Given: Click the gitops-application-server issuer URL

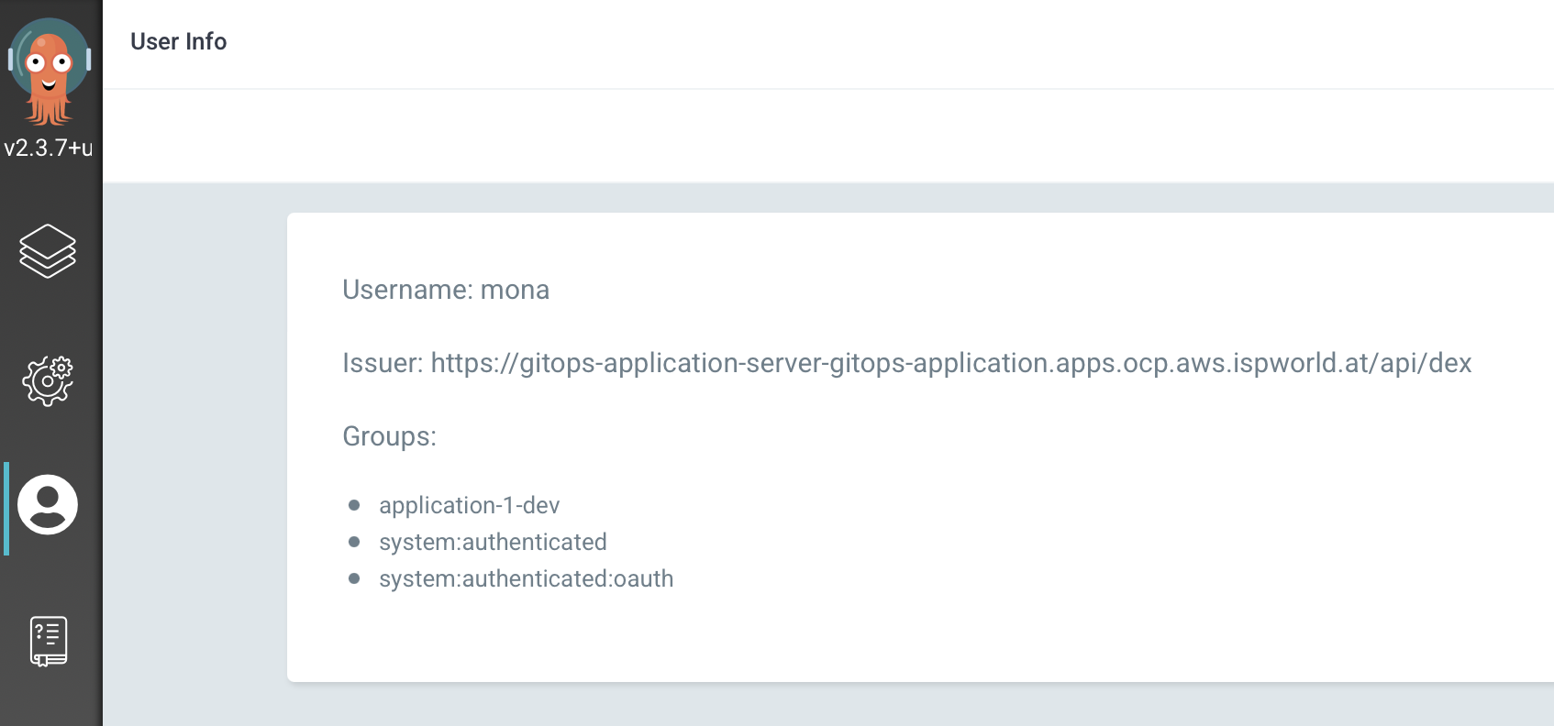Looking at the screenshot, I should 950,363.
